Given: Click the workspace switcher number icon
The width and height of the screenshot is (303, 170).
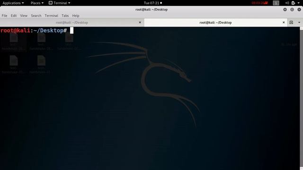Looking at the screenshot, I should pos(276,3).
